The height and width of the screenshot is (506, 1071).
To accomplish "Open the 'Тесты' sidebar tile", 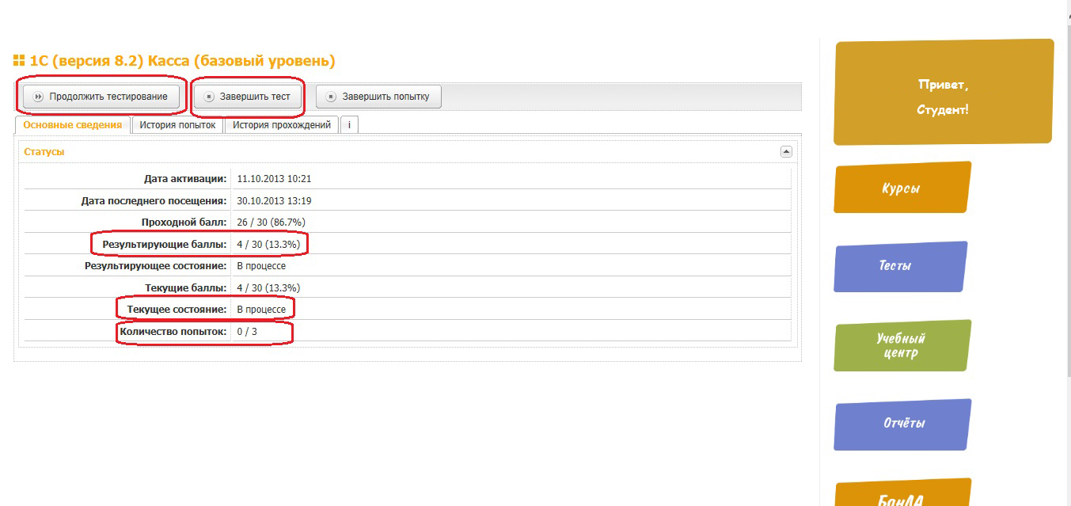I will coord(900,266).
